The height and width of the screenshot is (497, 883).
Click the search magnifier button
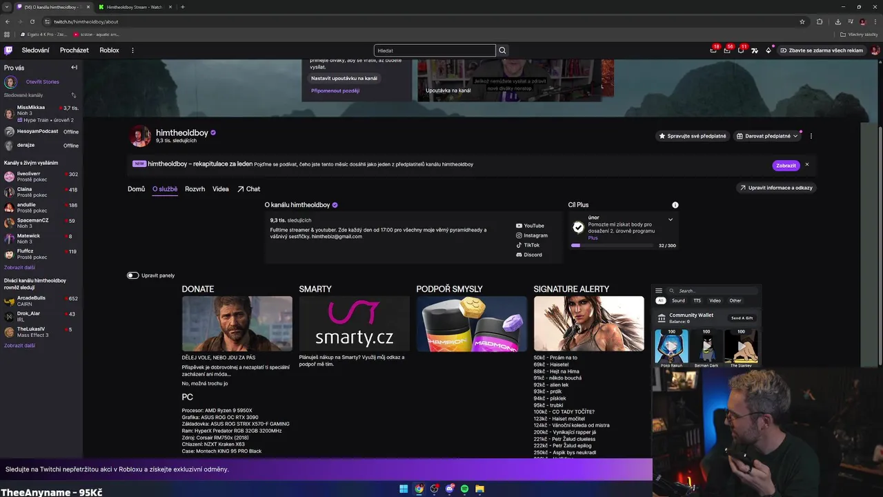(x=502, y=50)
